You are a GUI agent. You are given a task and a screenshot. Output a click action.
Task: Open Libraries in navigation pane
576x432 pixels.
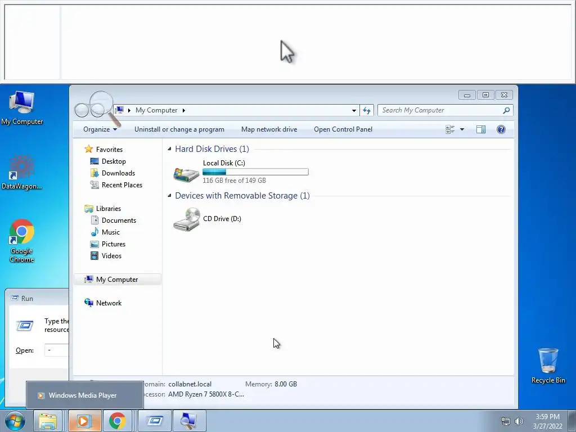109,209
